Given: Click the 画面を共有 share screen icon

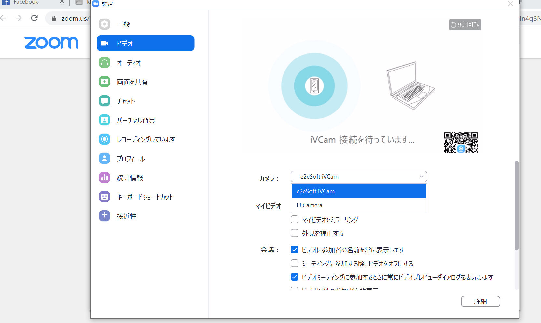Looking at the screenshot, I should (104, 82).
